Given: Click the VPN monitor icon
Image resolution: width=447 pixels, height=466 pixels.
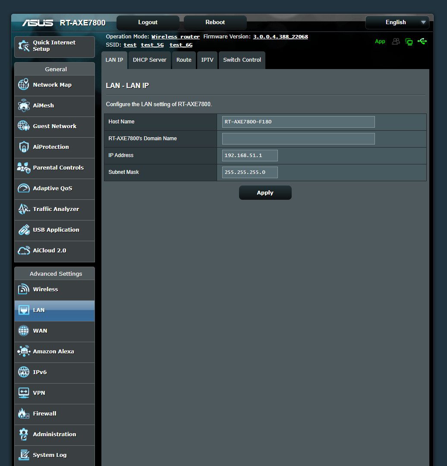Looking at the screenshot, I should point(23,393).
